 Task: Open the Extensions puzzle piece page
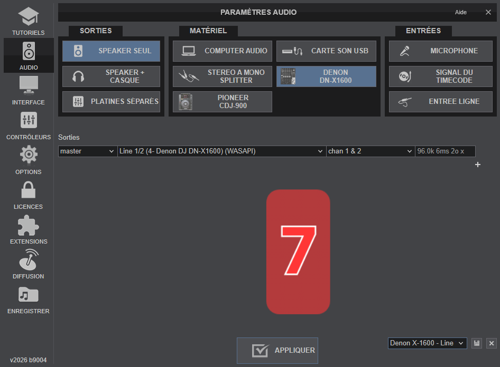tap(28, 229)
